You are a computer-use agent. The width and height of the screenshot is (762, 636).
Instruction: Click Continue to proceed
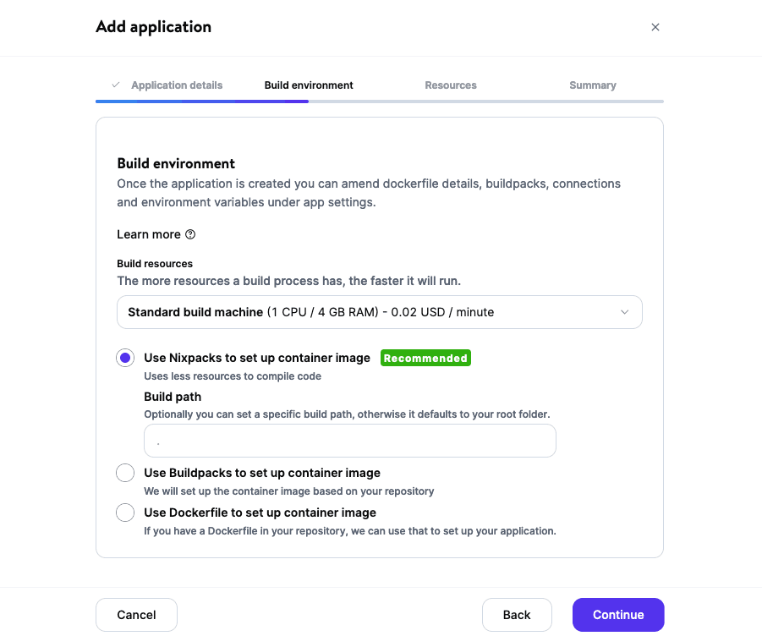(618, 615)
